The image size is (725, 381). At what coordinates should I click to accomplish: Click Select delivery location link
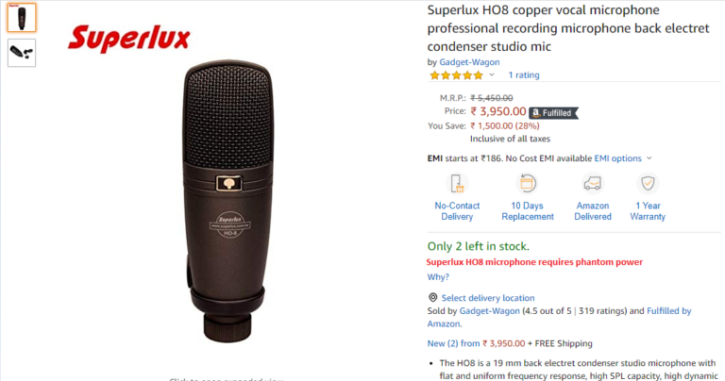488,298
